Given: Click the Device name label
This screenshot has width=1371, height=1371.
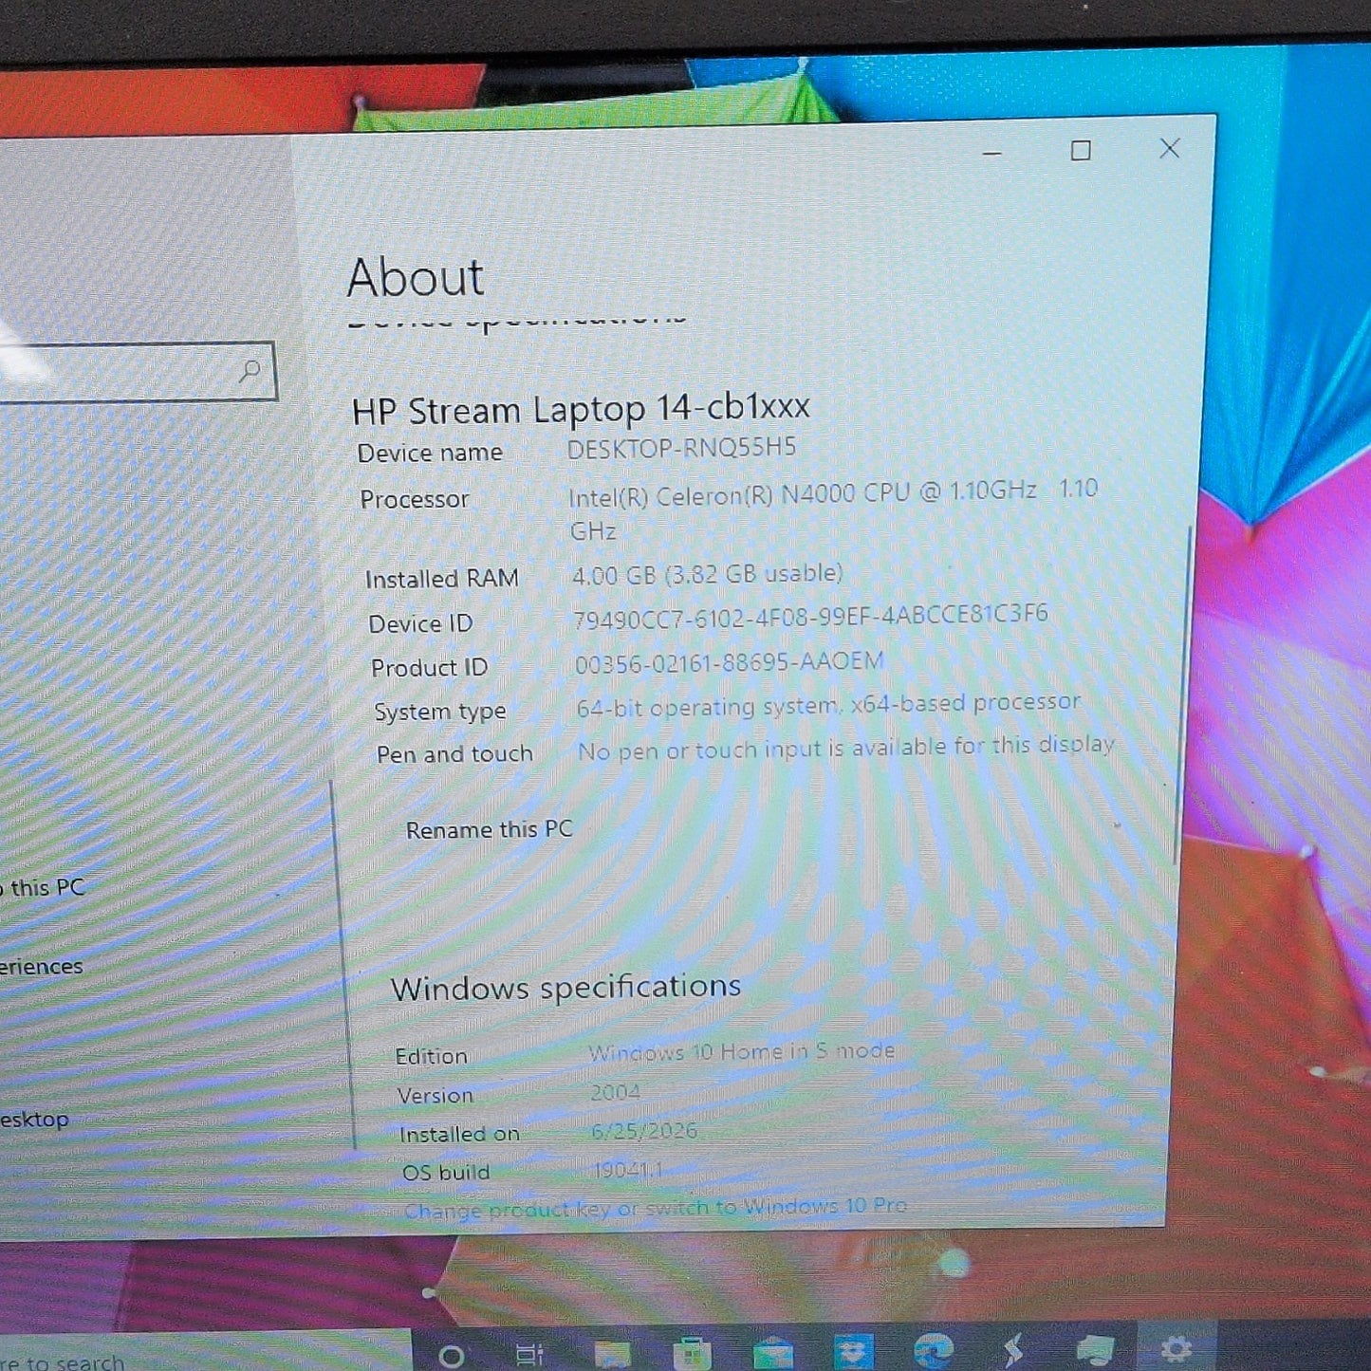Looking at the screenshot, I should 430,453.
